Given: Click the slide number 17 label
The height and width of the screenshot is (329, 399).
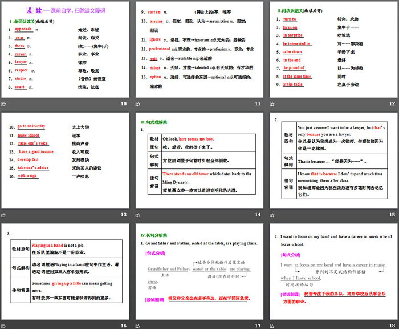Looking at the screenshot, I should 258,326.
